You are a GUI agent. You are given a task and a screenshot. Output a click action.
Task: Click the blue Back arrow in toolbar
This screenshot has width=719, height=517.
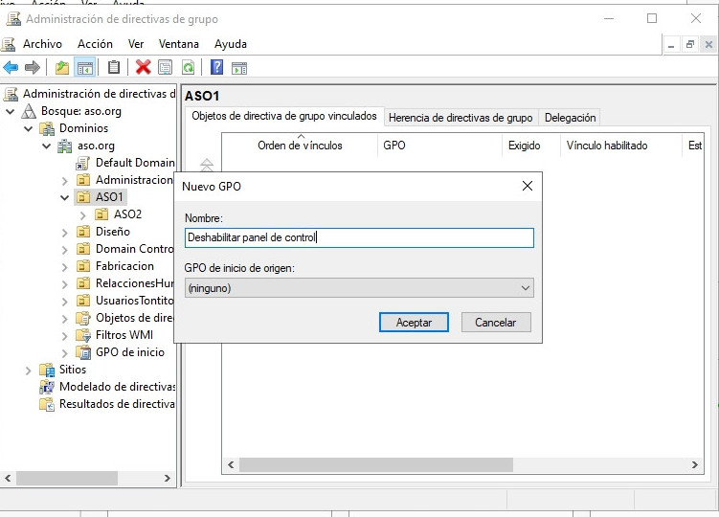pyautogui.click(x=11, y=67)
